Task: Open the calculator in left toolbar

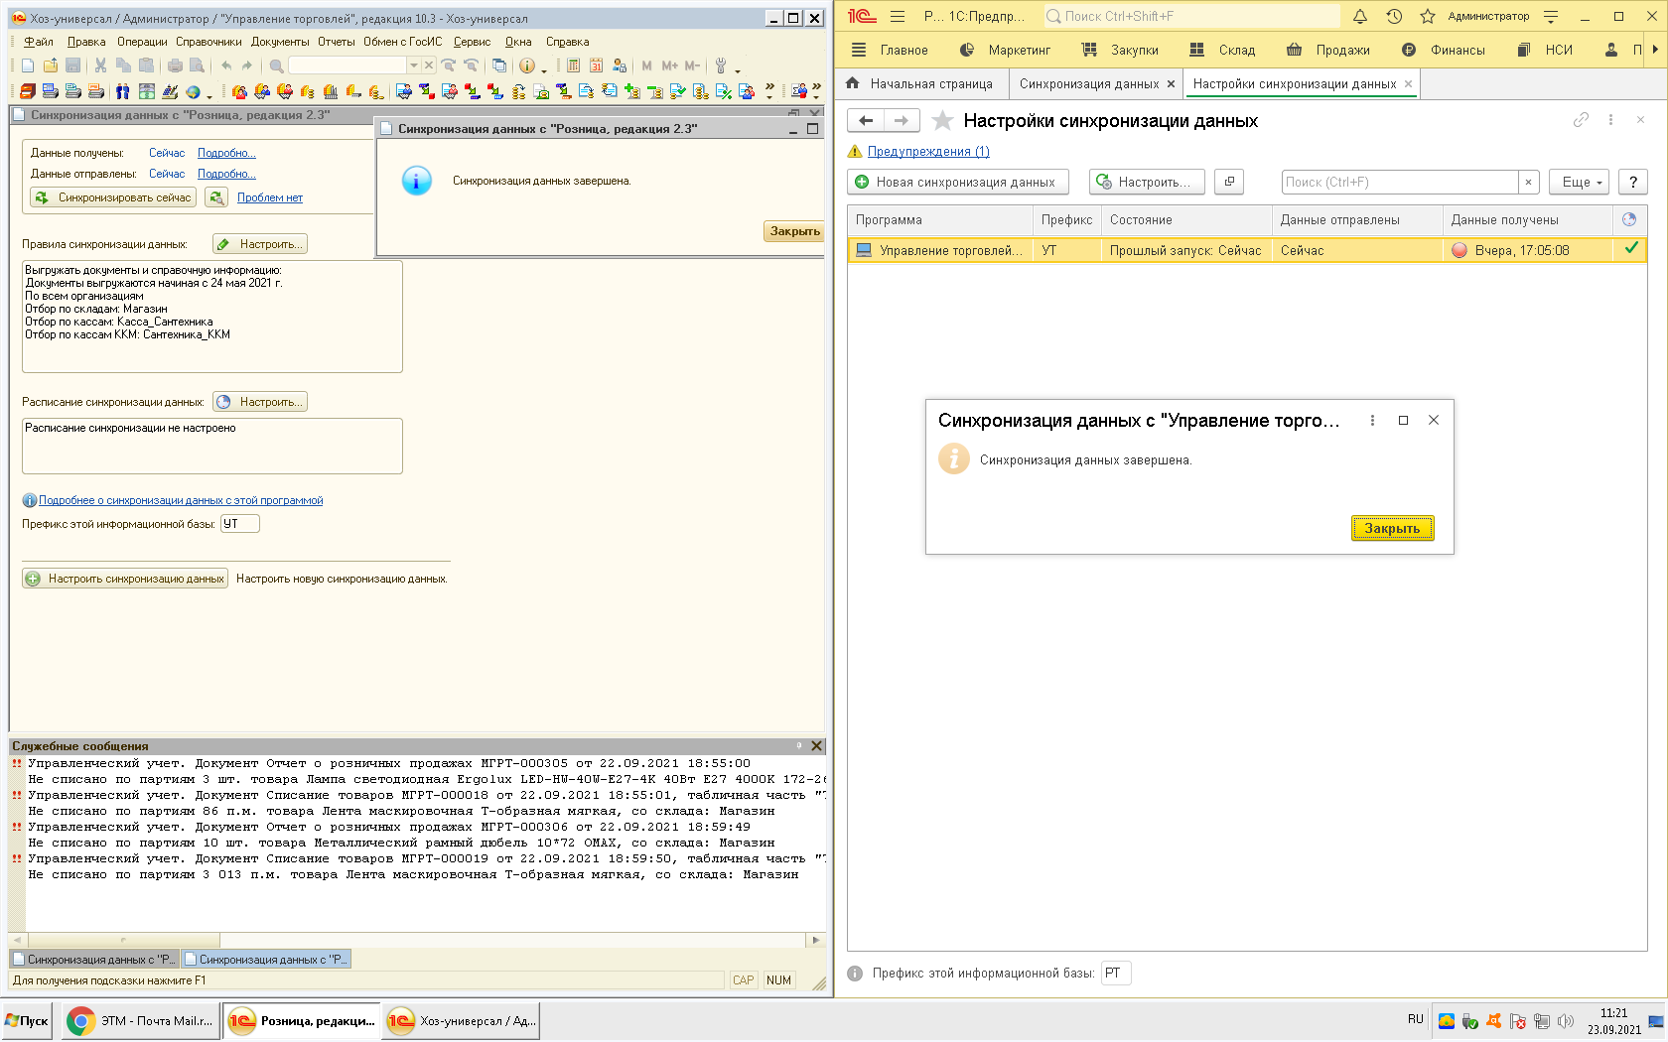Action: pos(573,65)
